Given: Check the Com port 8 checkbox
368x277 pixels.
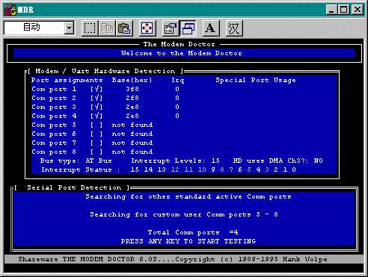Looking at the screenshot, I should pos(96,152).
